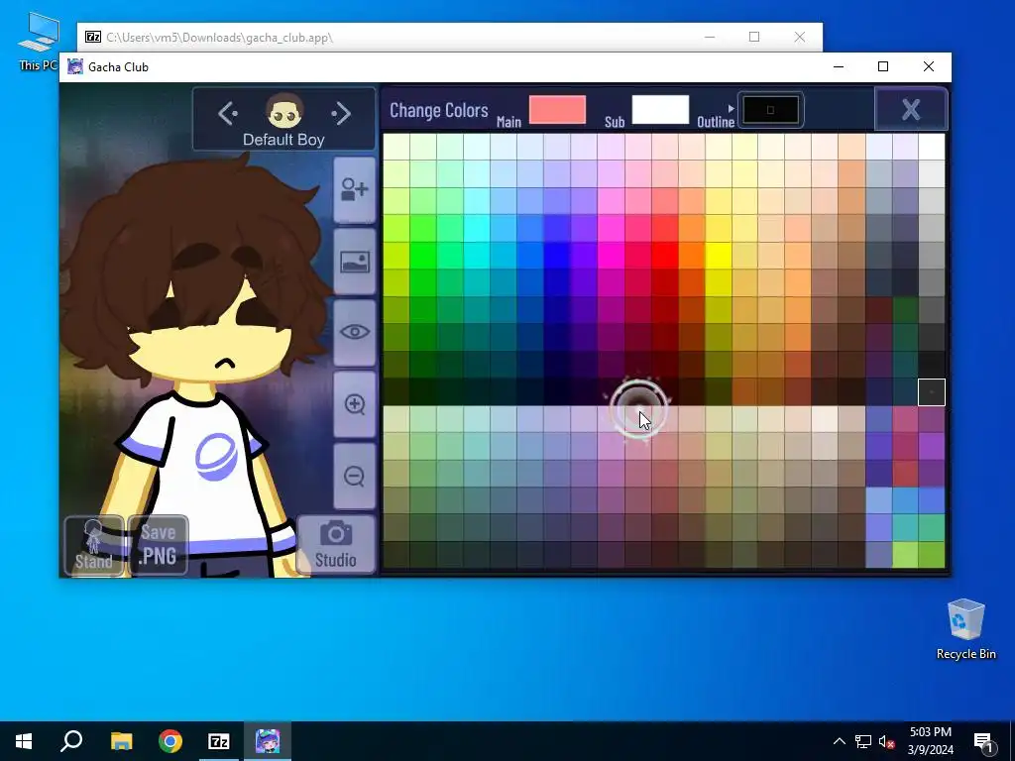Open Studio with the camera button
The width and height of the screenshot is (1015, 761).
pos(336,544)
